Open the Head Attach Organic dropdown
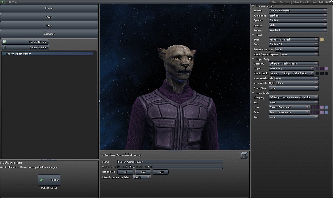This screenshot has height=198, width=333. coord(299,55)
